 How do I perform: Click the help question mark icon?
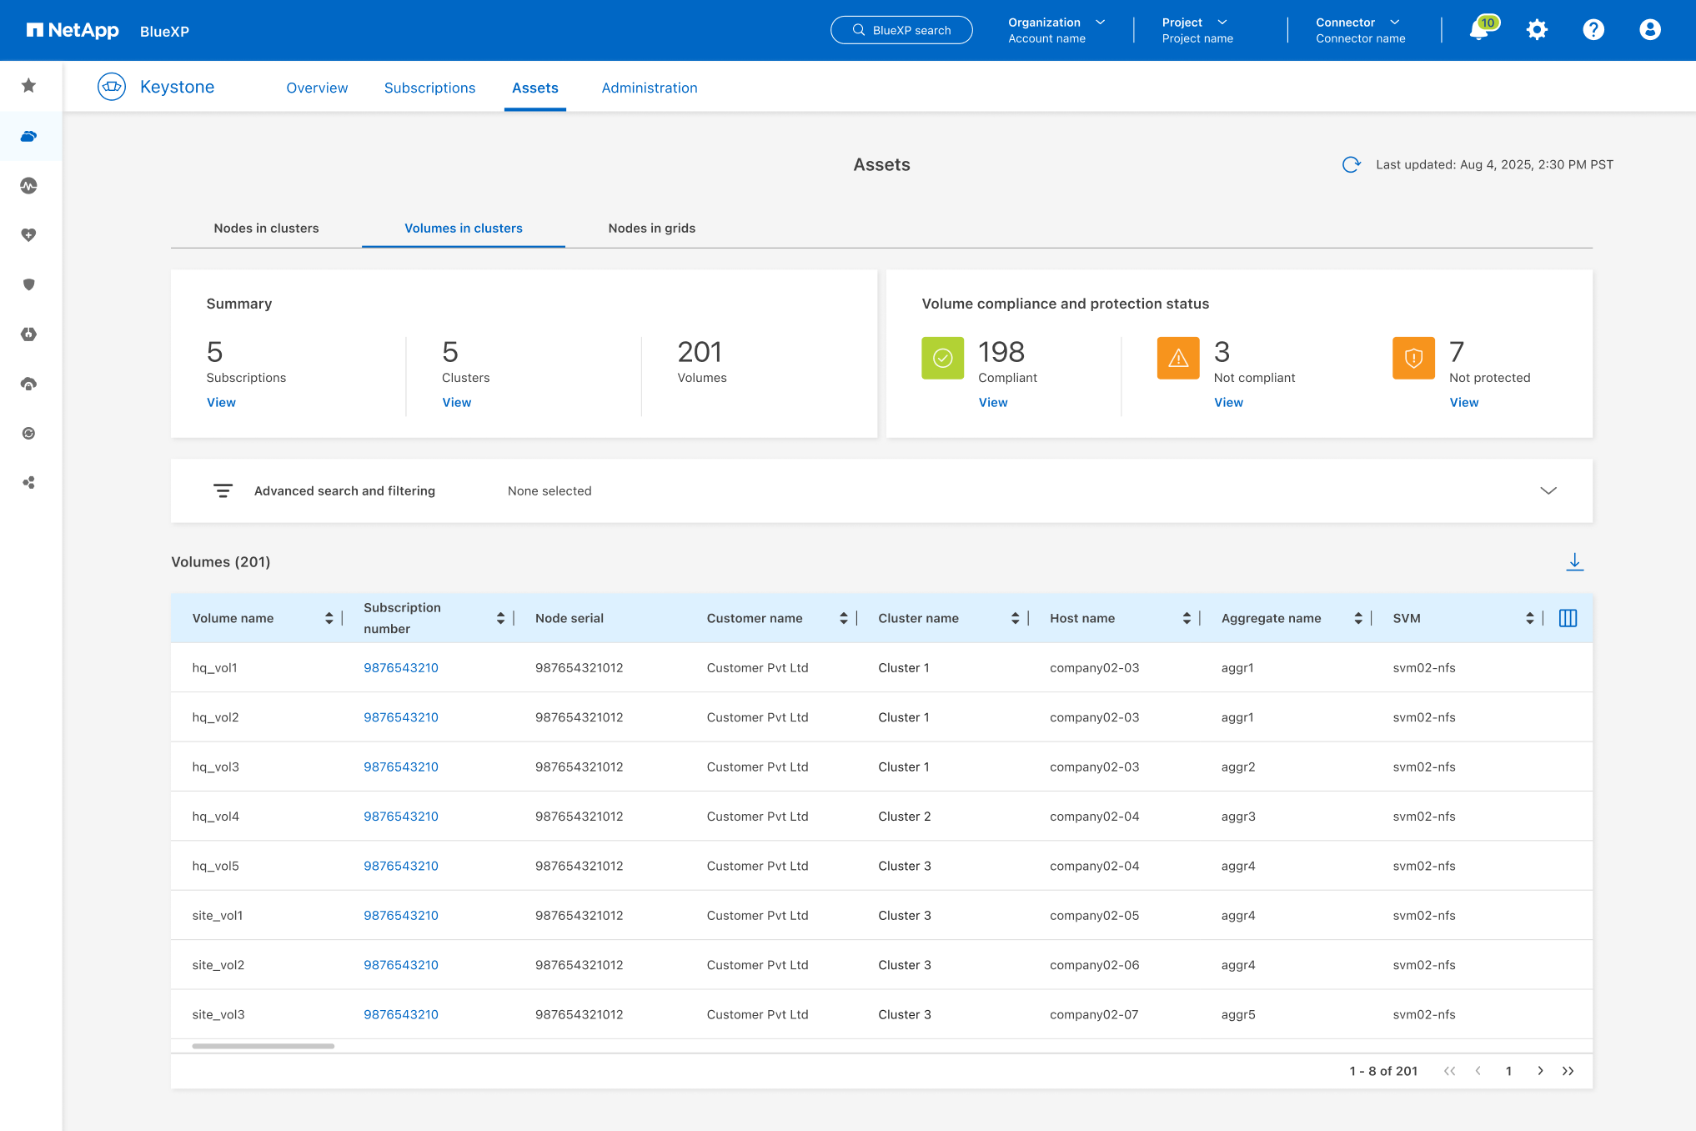coord(1593,30)
